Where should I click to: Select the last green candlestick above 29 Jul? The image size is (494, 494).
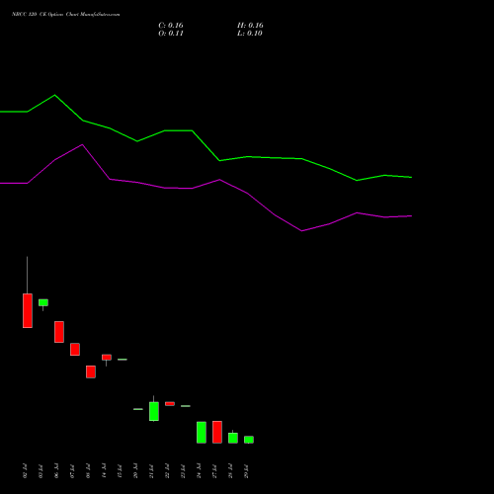pos(249,440)
